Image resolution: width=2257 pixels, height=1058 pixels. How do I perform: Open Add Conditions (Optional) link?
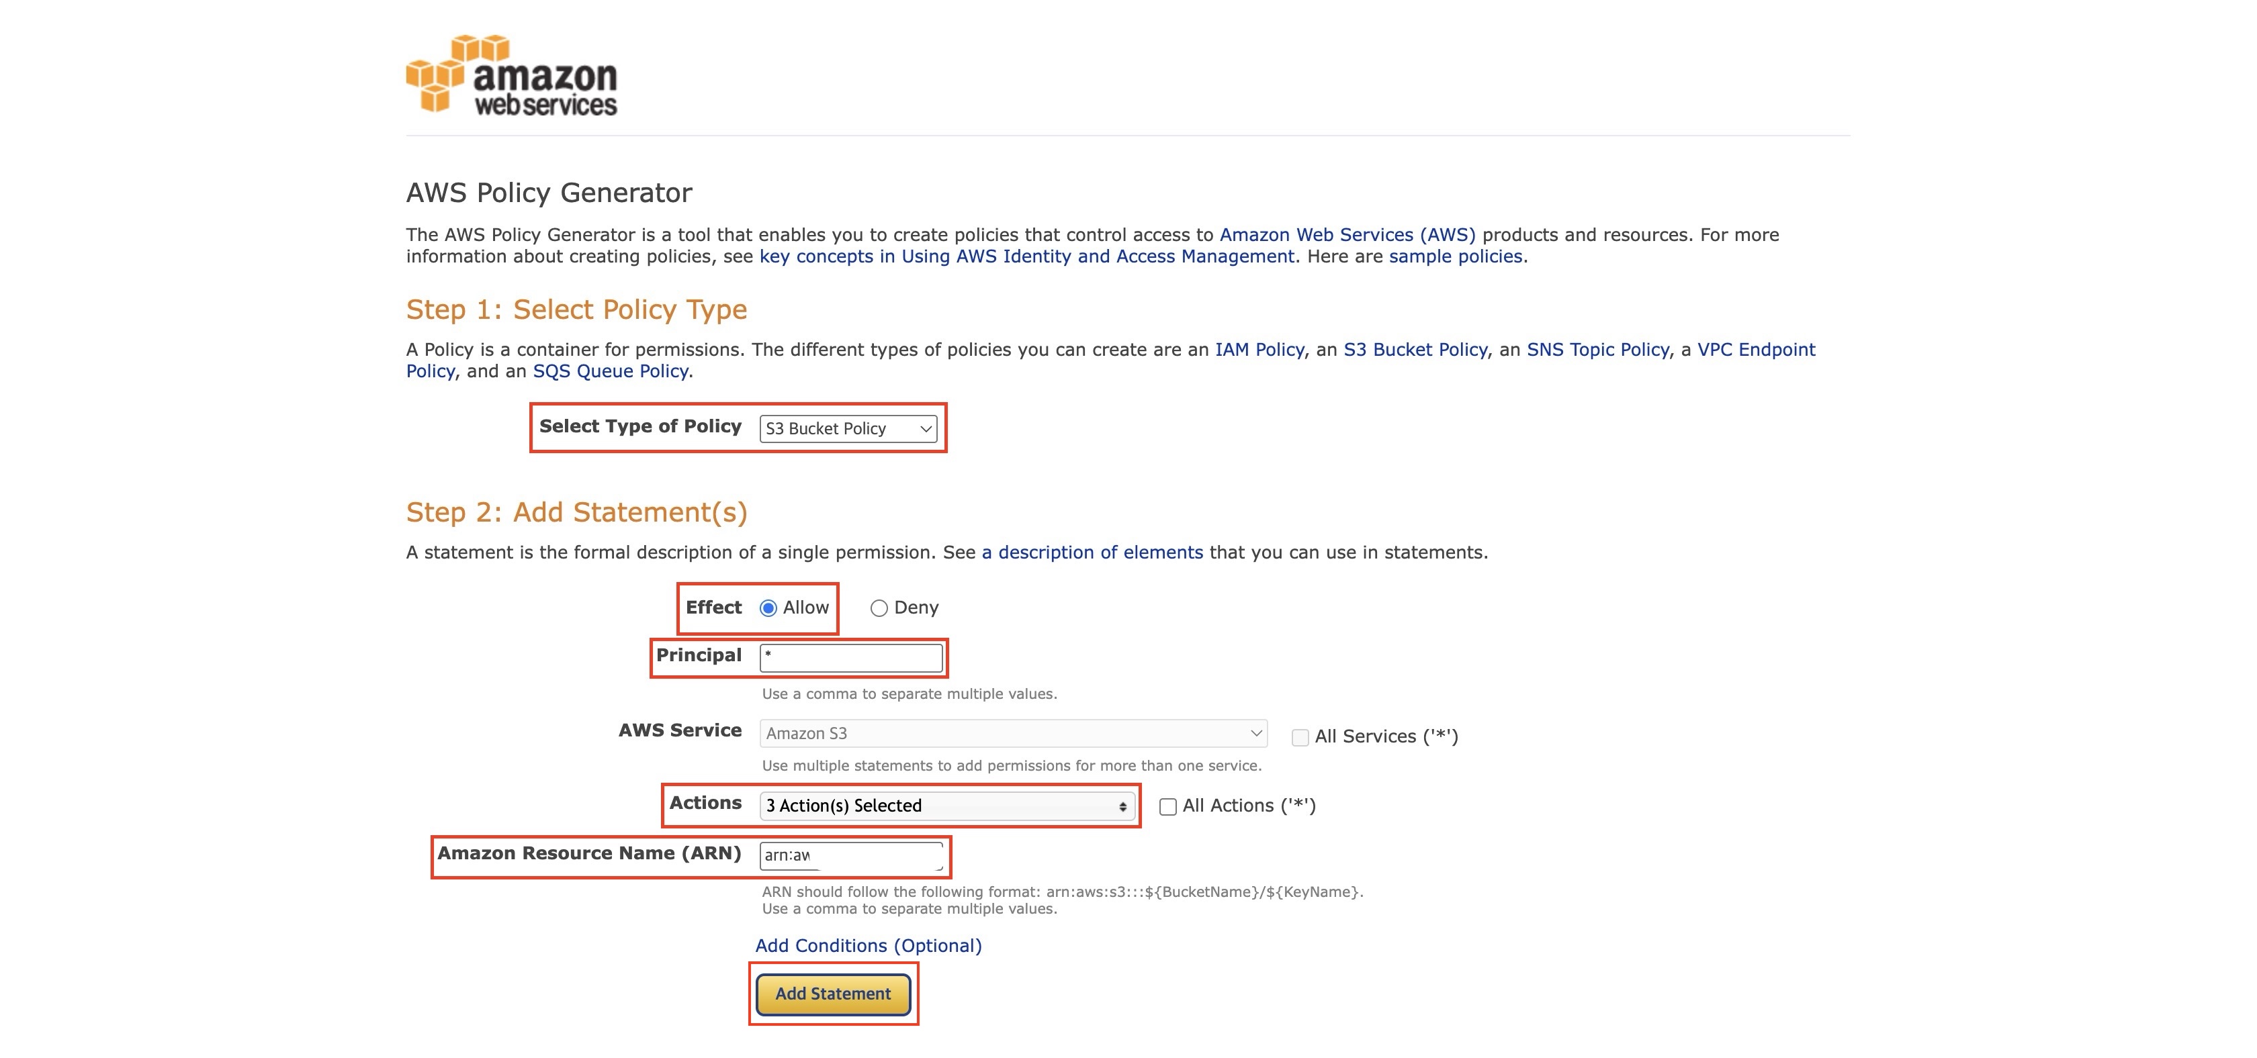[x=869, y=946]
